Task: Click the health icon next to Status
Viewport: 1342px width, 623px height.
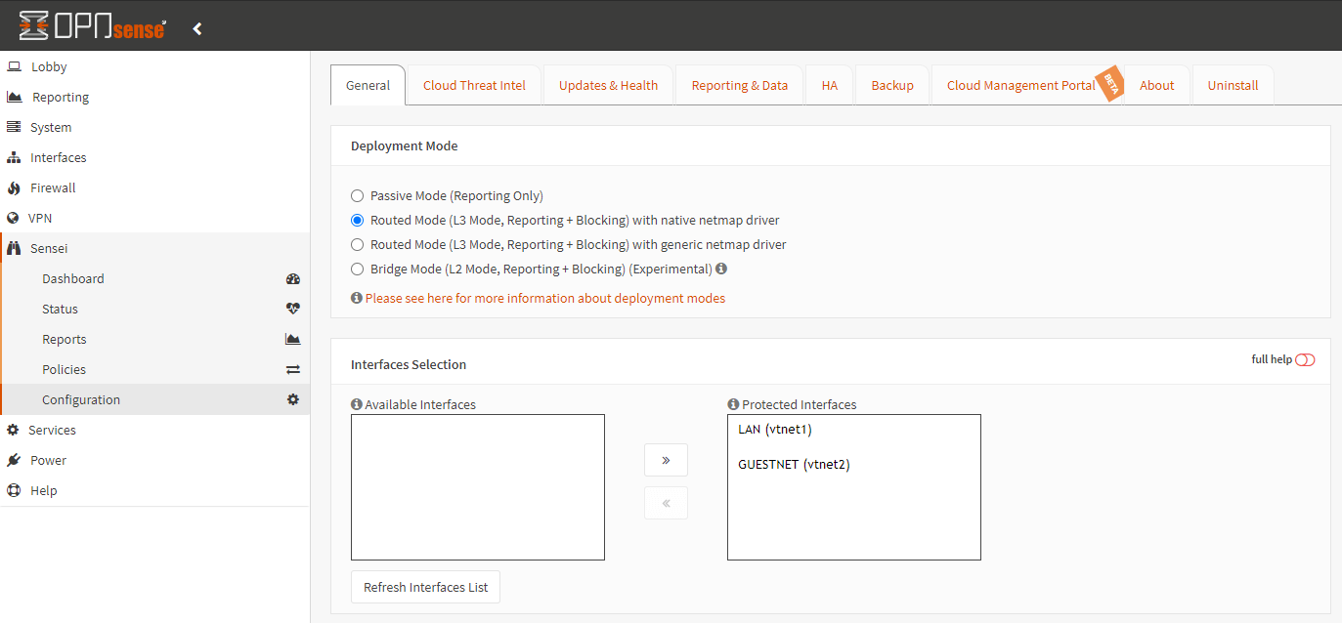Action: (292, 309)
